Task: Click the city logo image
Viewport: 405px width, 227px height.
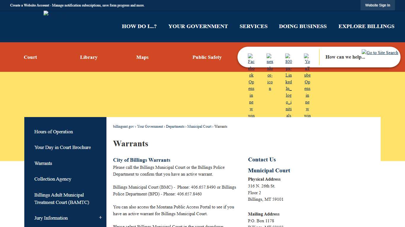Action: 46,13
